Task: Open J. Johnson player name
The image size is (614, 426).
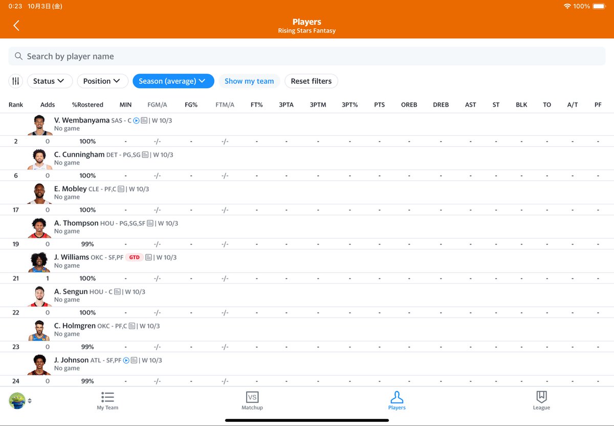Action: click(x=72, y=360)
